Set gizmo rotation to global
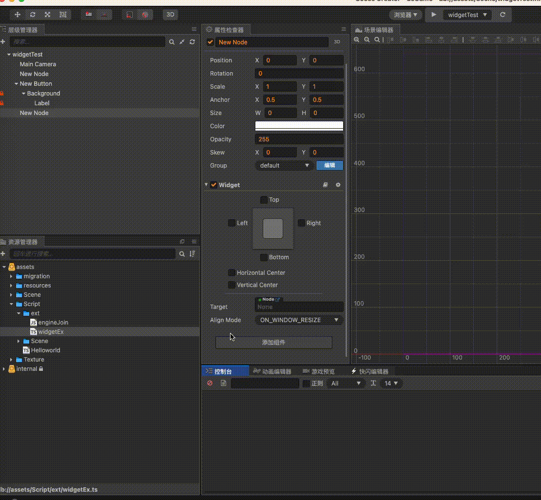The height and width of the screenshot is (500, 541). point(145,15)
